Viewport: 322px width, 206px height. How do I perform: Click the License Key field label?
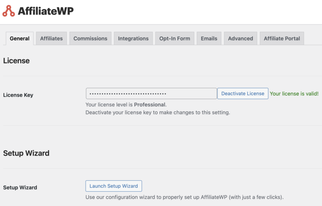[18, 95]
